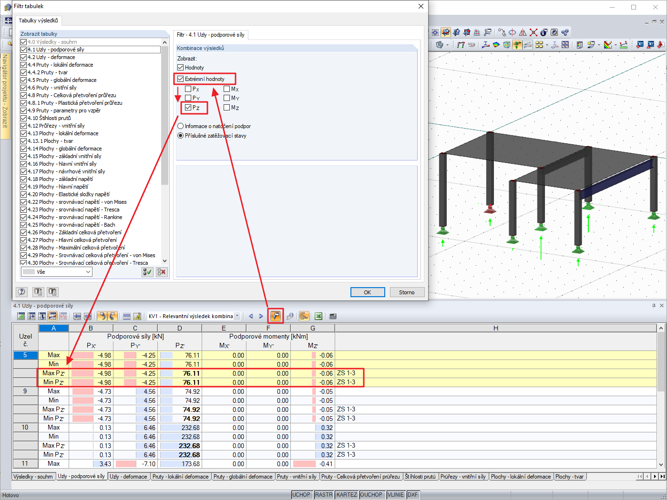Image resolution: width=667 pixels, height=500 pixels.
Task: Toggle OUCHOP in the status bar
Action: [x=371, y=495]
